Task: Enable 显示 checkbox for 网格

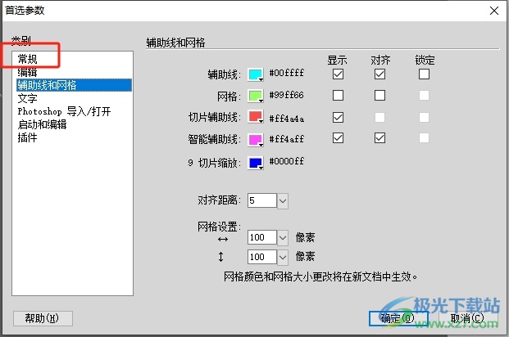Action: click(338, 95)
